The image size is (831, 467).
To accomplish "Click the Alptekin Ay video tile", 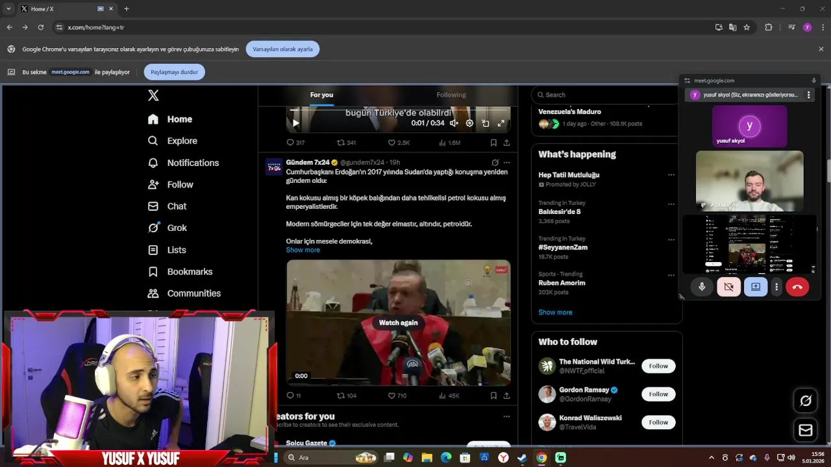I will tap(750, 181).
